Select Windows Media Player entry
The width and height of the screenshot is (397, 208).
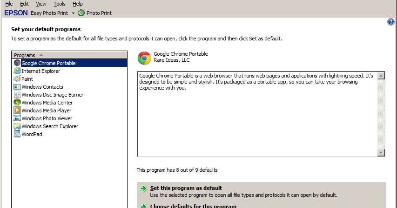point(47,110)
